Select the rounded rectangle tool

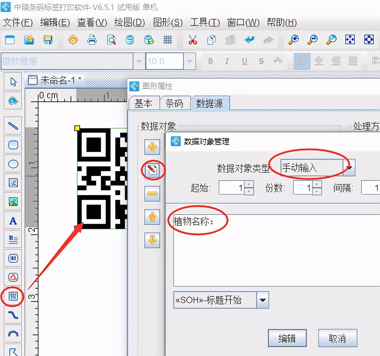pyautogui.click(x=13, y=145)
